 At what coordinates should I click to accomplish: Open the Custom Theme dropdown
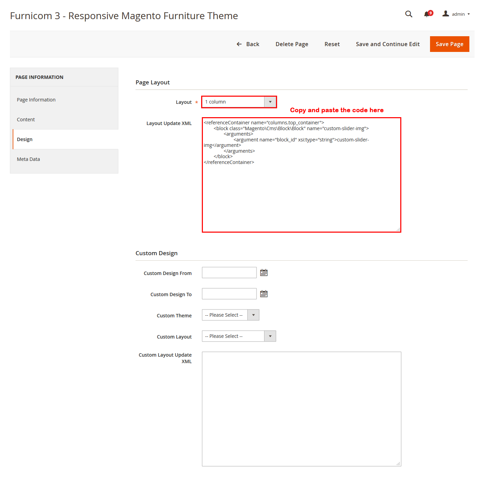(230, 315)
